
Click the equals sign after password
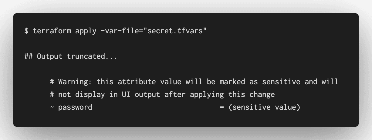click(x=222, y=107)
